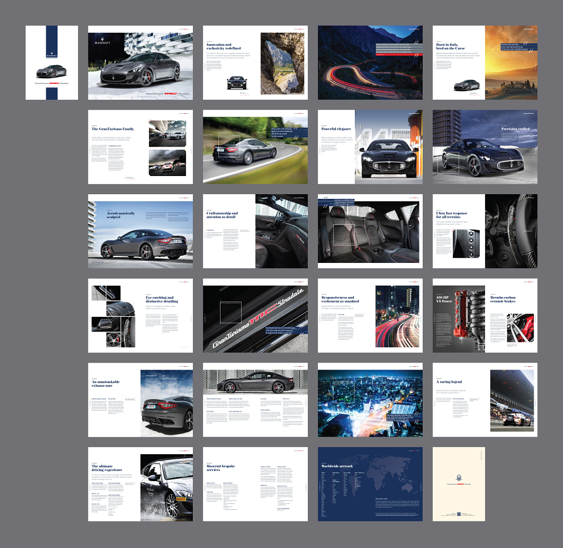Open the 'Worldwide network' map spread
563x548 pixels.
coord(370,485)
